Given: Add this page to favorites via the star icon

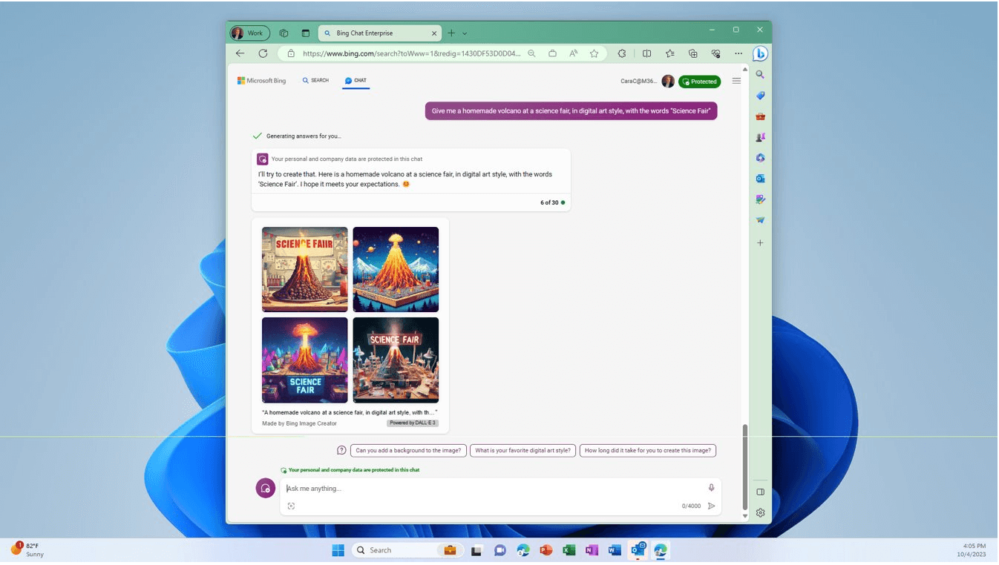Looking at the screenshot, I should click(x=594, y=53).
